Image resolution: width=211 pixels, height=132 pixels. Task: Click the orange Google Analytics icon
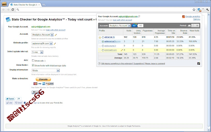point(183,16)
